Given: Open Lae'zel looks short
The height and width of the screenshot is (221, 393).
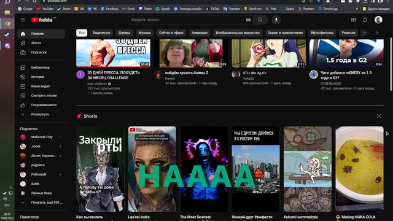Looking at the screenshot, I should [152, 169].
